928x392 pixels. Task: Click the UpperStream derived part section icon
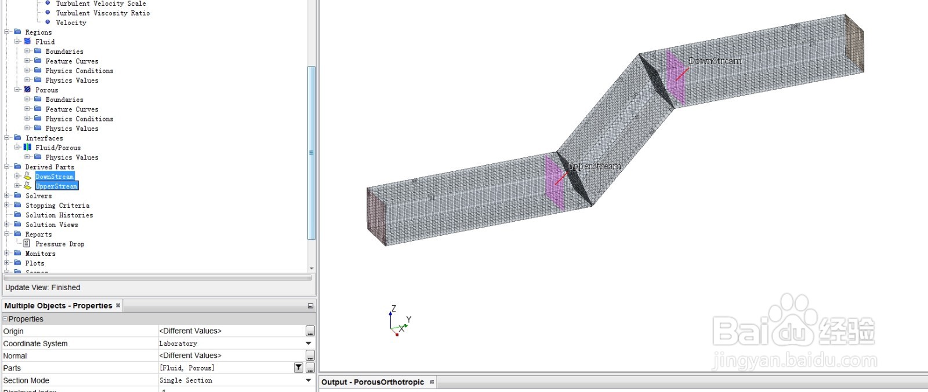(27, 186)
